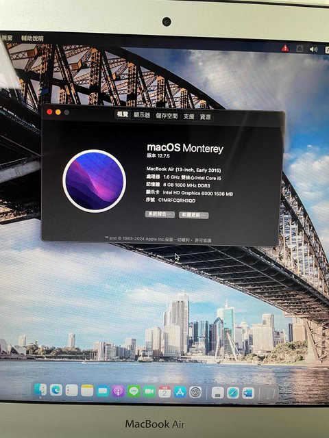Launch Microsoft Edge from the Dock
The image size is (329, 438).
tap(56, 389)
